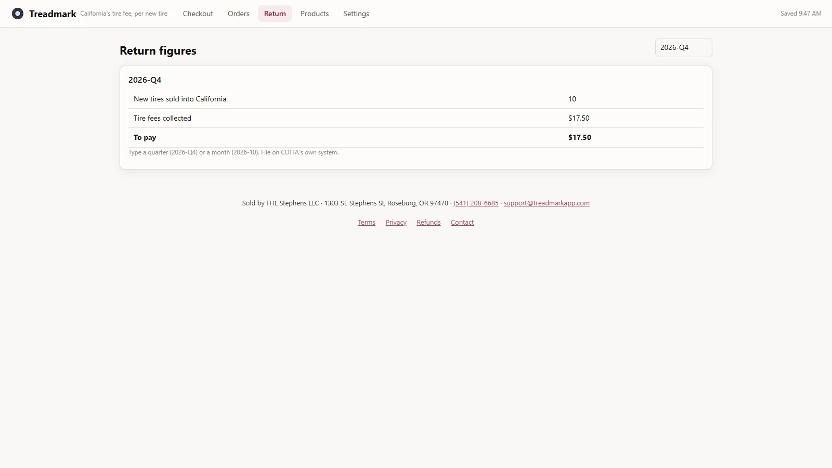
Task: Open the Privacy policy link
Action: [396, 223]
